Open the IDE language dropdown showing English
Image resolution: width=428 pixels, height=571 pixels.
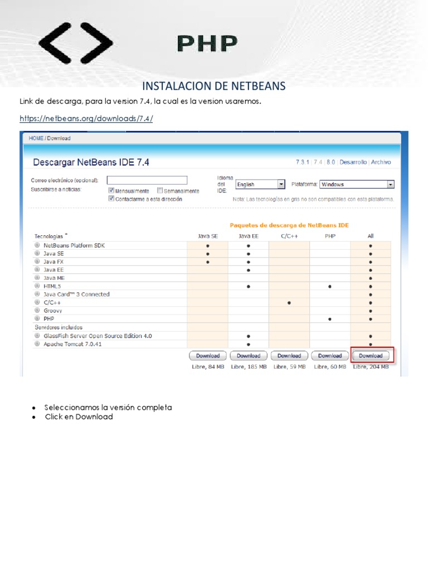tap(260, 185)
